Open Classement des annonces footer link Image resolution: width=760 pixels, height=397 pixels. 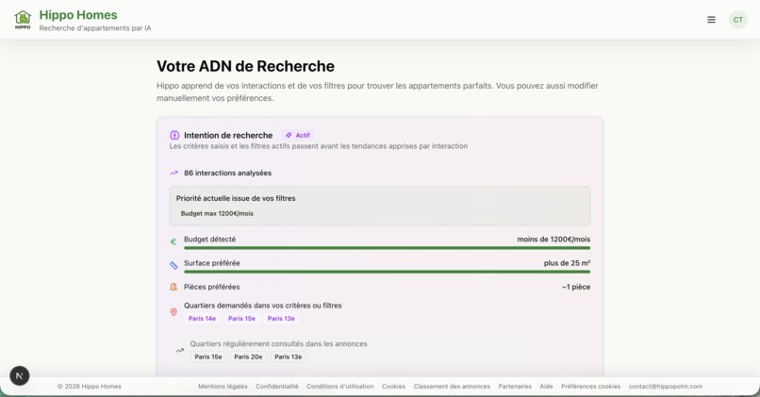click(452, 387)
